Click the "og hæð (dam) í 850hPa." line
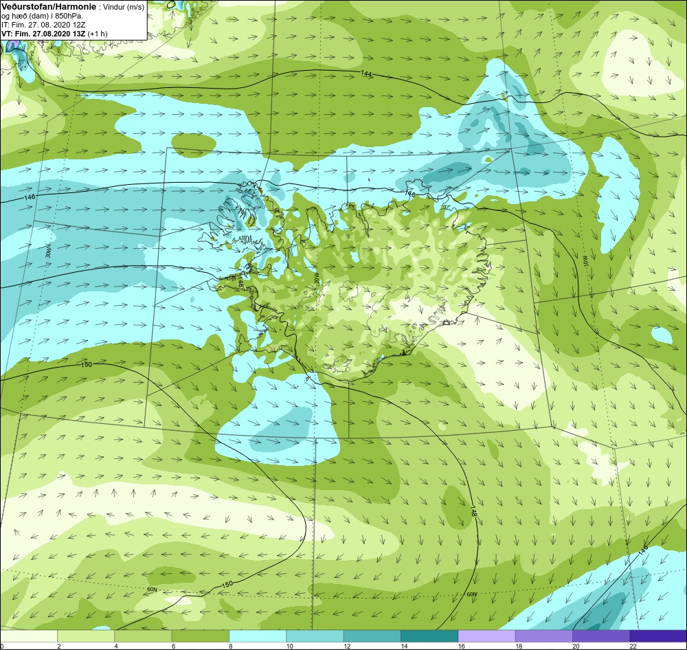 click(42, 16)
